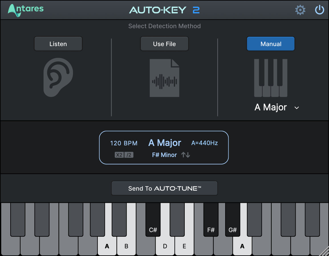Viewport: 329px width, 256px height.
Task: Expand the key picker chevron
Action: coord(296,108)
